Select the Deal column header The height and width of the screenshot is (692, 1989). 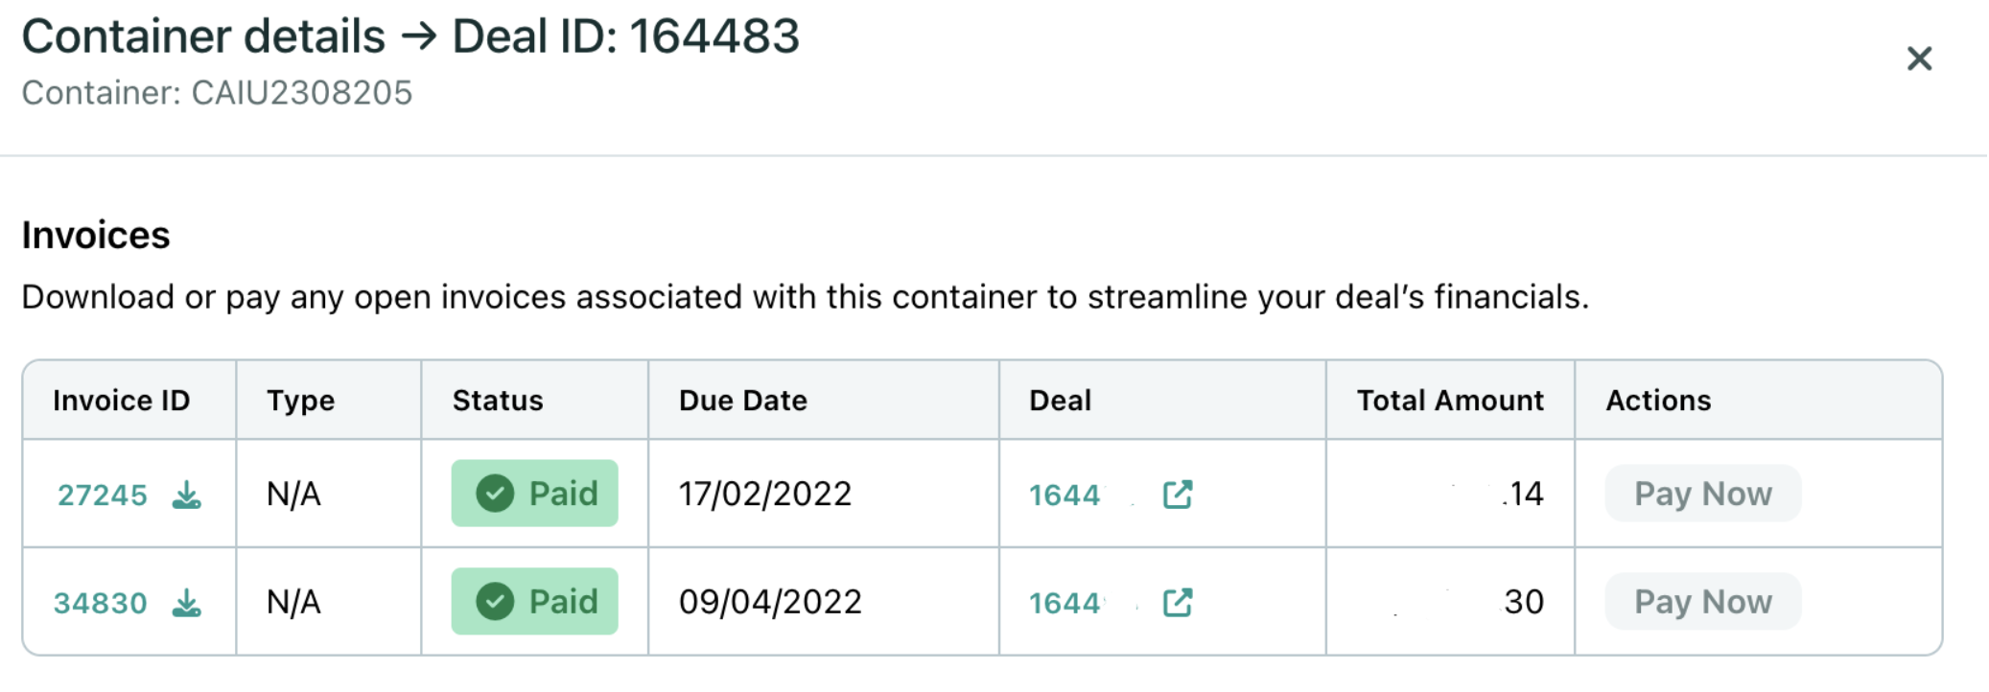coord(1060,401)
